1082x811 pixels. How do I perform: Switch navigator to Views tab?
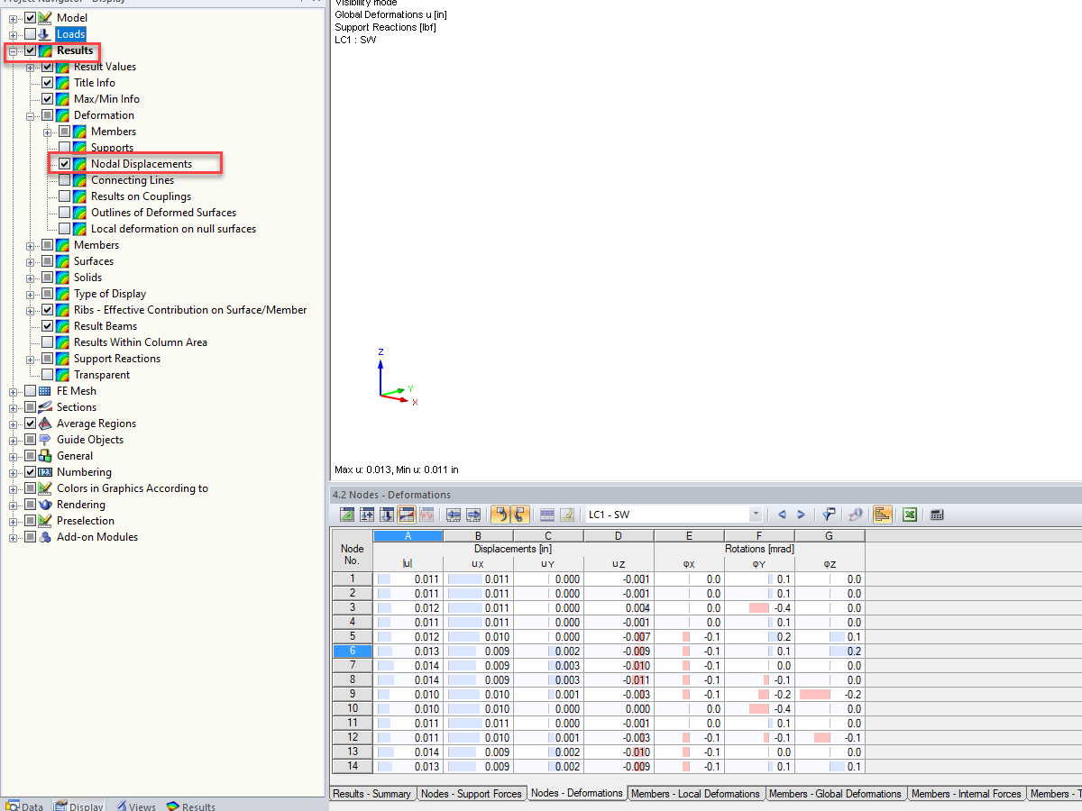(136, 806)
